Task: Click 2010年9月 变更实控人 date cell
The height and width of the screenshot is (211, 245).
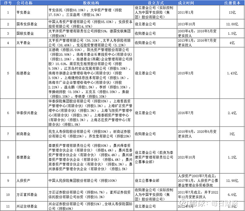Action: (198, 134)
